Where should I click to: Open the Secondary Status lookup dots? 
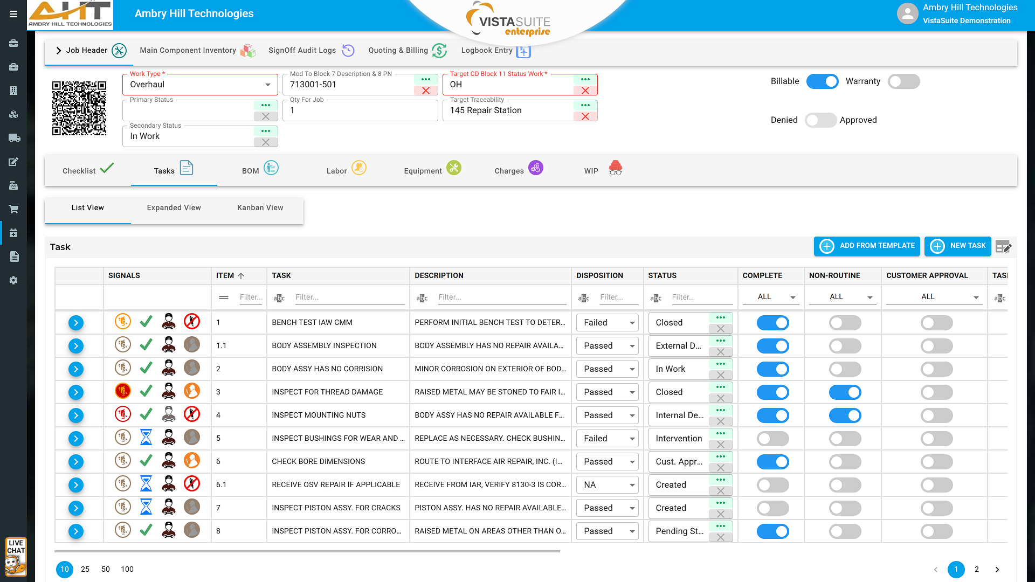(266, 131)
